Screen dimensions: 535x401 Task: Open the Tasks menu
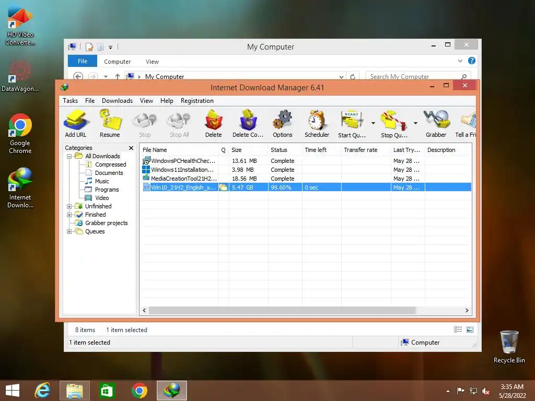click(71, 101)
